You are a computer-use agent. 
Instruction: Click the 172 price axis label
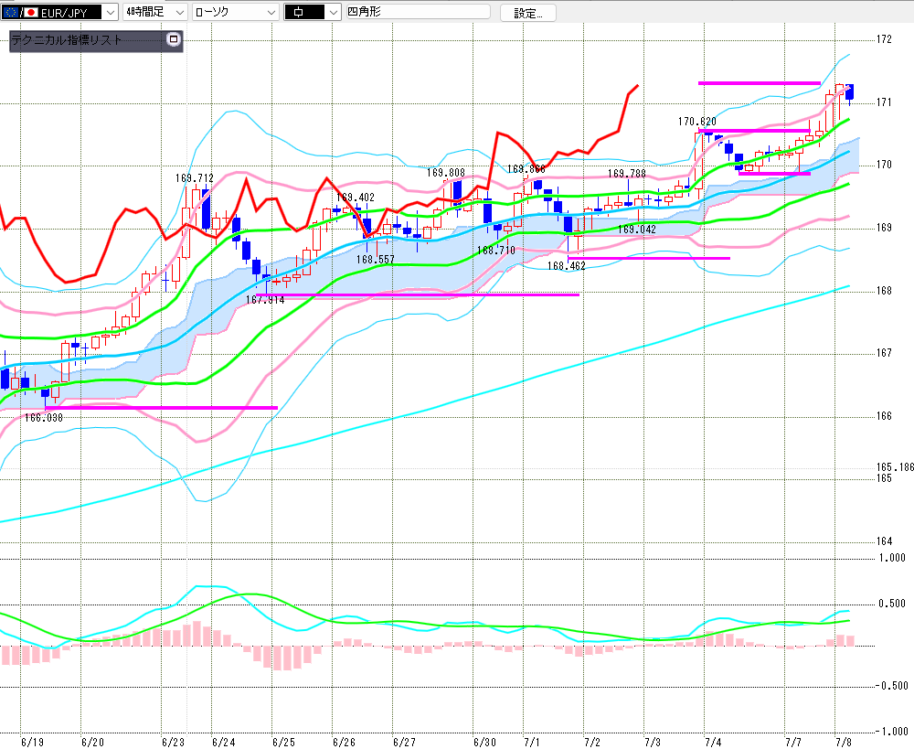pyautogui.click(x=884, y=39)
